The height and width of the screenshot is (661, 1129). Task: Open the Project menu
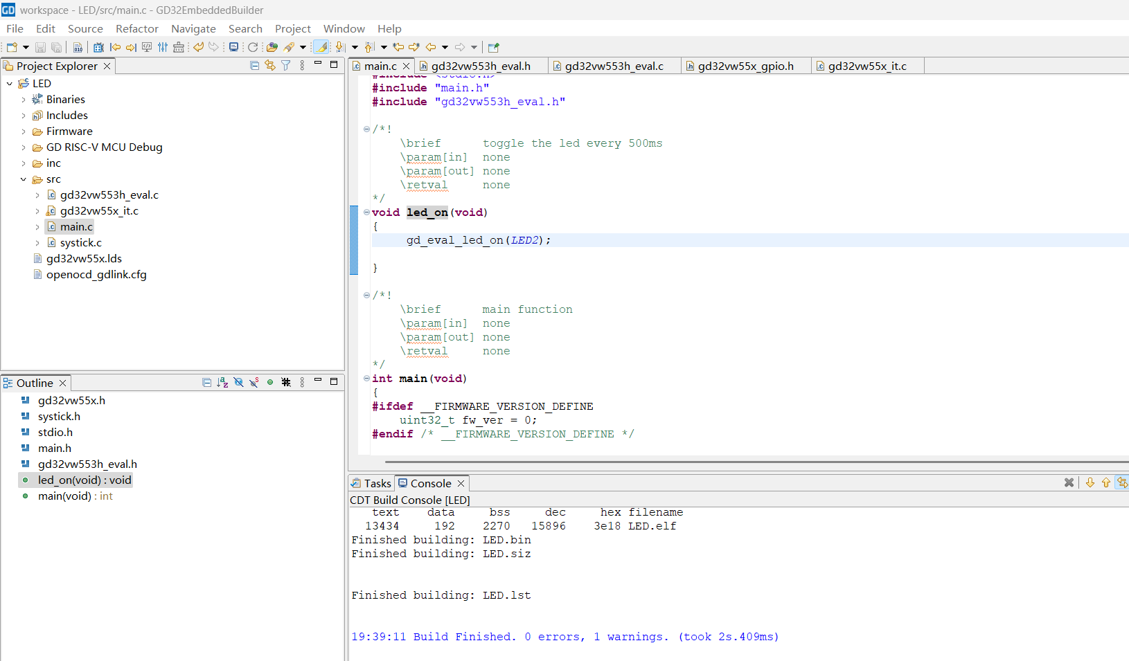click(x=292, y=28)
